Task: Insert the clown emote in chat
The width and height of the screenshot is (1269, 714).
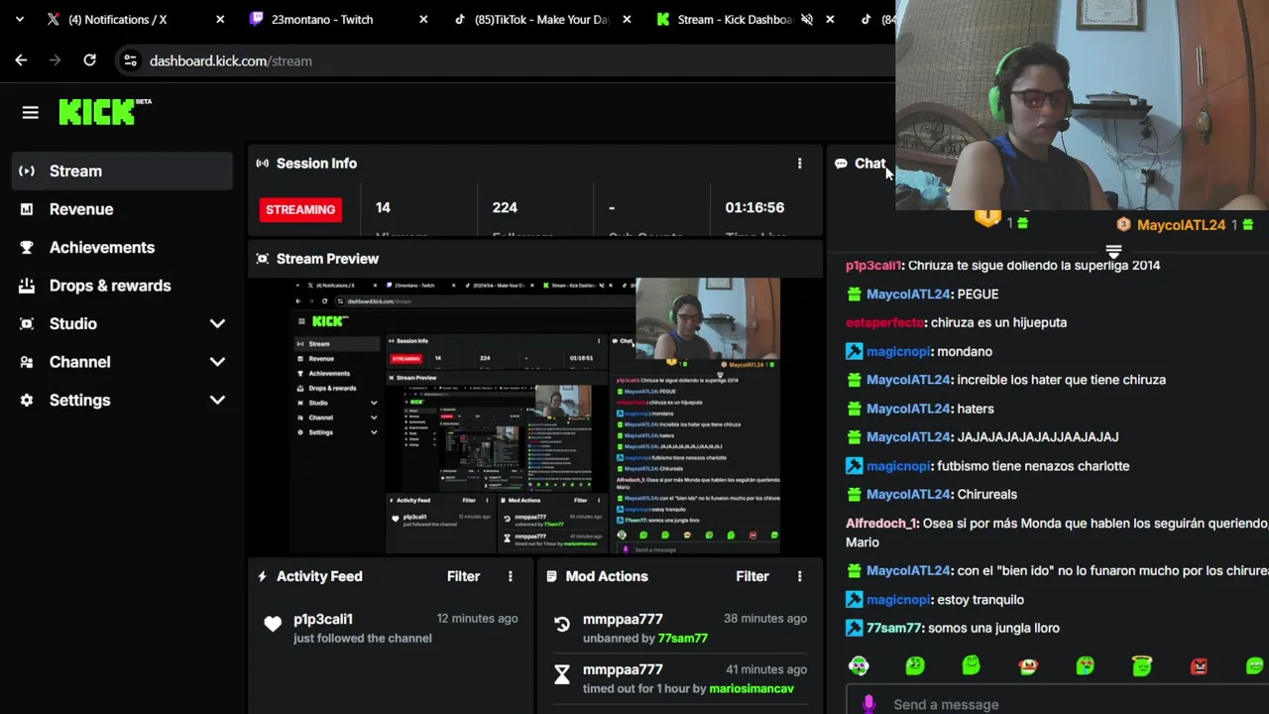Action: click(x=1028, y=666)
